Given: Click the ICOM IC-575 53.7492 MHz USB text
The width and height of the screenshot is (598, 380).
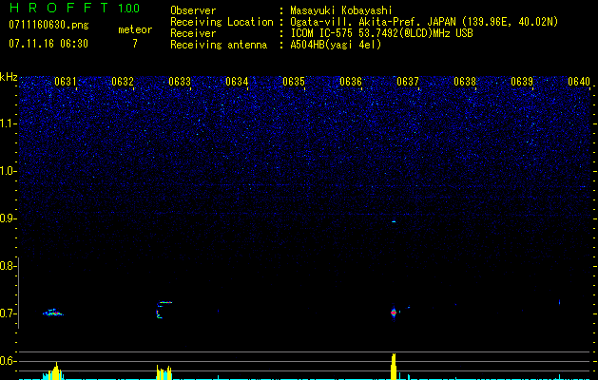Looking at the screenshot, I should [381, 33].
